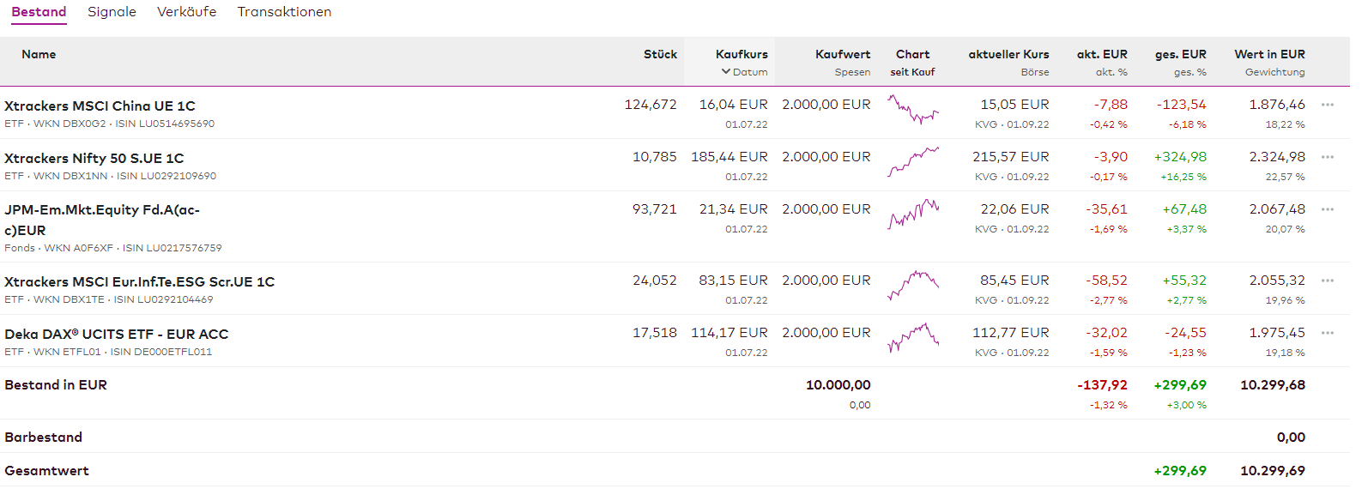Open the Verkäufe tab
The width and height of the screenshot is (1368, 495).
pyautogui.click(x=186, y=12)
